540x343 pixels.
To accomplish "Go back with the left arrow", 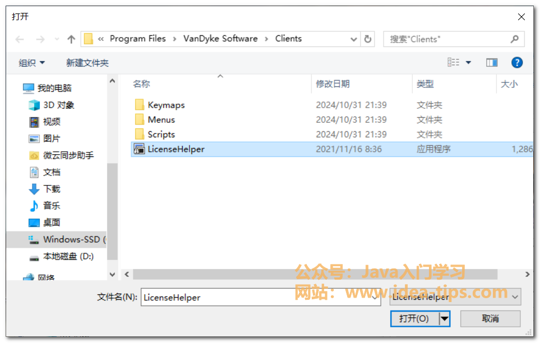I will tap(20, 39).
